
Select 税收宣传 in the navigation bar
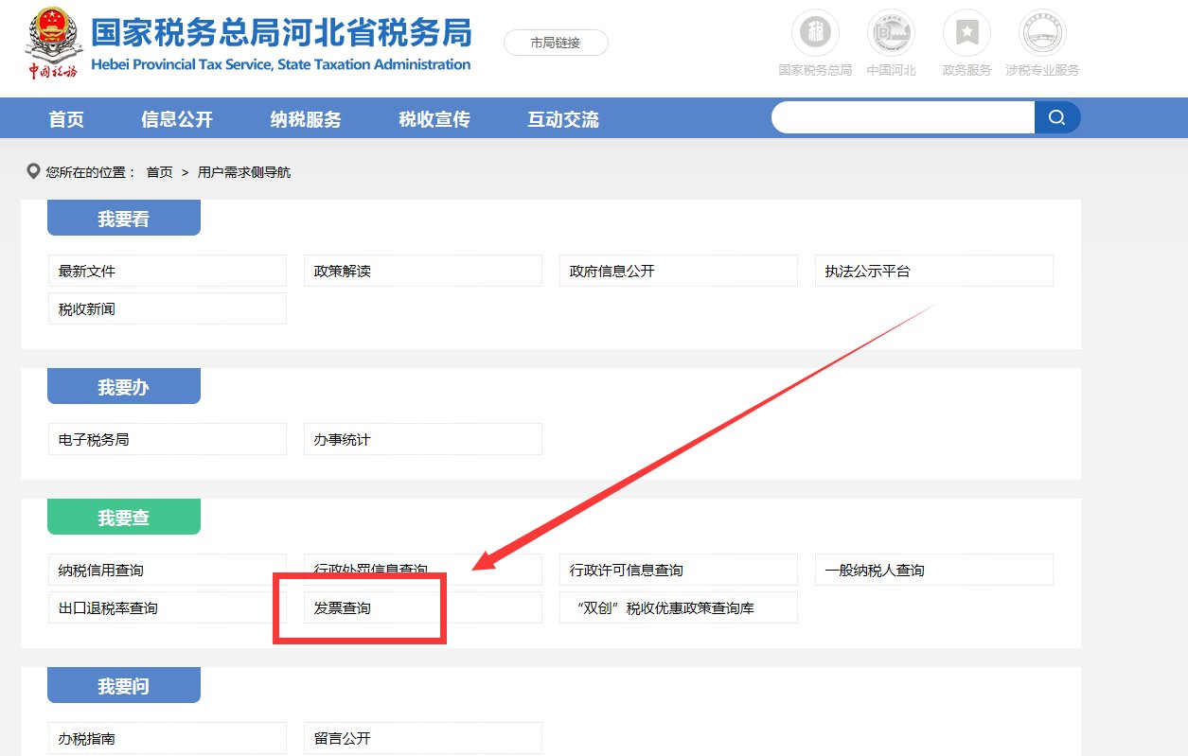pos(433,118)
